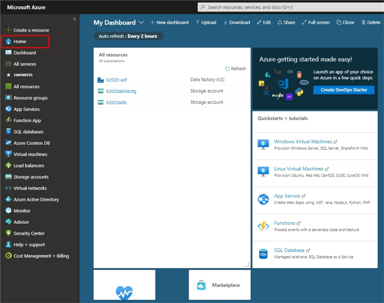Launch Create DevOps Starter
Image resolution: width=384 pixels, height=303 pixels.
pos(344,90)
